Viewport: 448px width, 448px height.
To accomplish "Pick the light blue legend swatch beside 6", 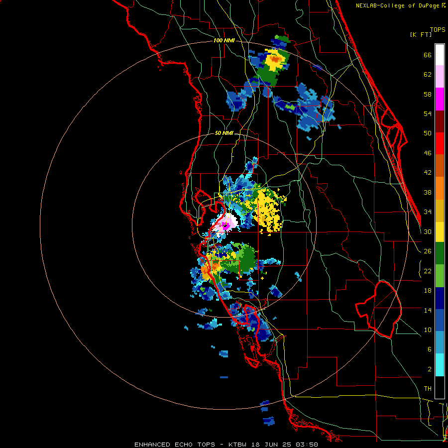I will 440,342.
